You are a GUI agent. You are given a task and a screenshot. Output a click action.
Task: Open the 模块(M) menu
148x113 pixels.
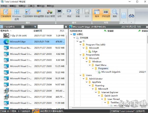pos(41,6)
